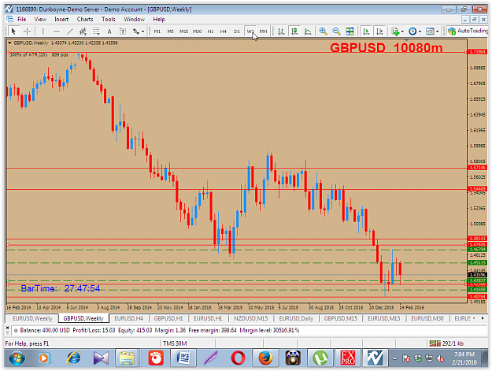492x371 pixels.
Task: Click the 1.40764 red price label
Action: pyautogui.click(x=478, y=296)
